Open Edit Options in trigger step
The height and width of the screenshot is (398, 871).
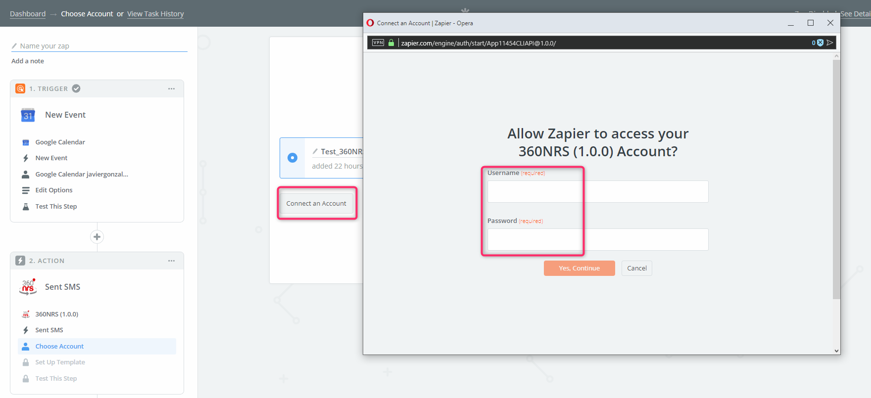[x=54, y=190]
